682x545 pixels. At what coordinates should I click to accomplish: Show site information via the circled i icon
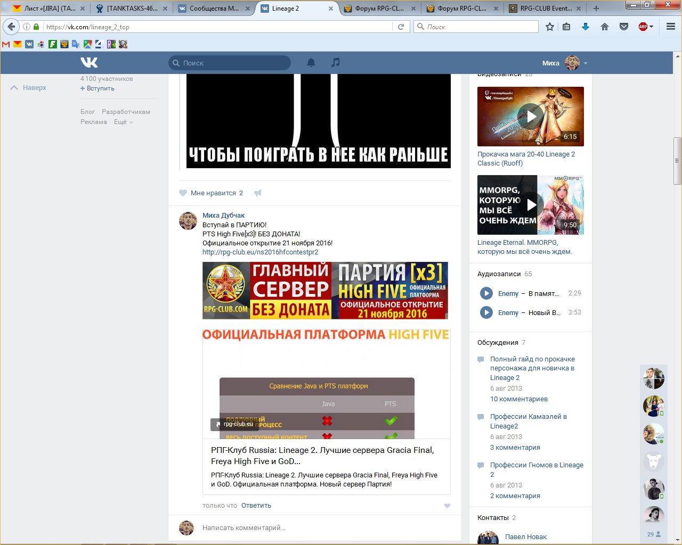pos(26,27)
